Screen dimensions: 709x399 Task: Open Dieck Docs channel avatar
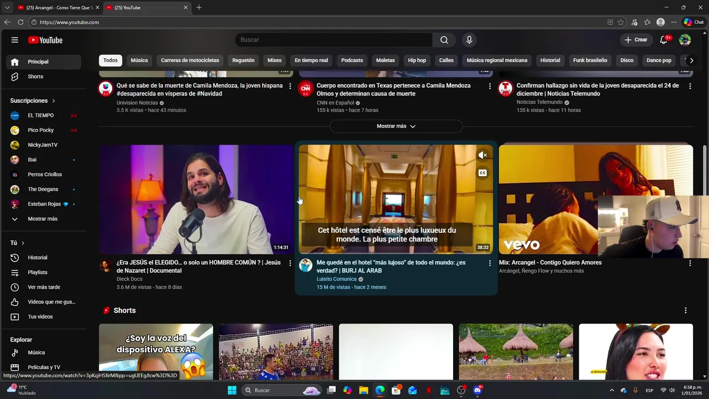[x=105, y=265]
